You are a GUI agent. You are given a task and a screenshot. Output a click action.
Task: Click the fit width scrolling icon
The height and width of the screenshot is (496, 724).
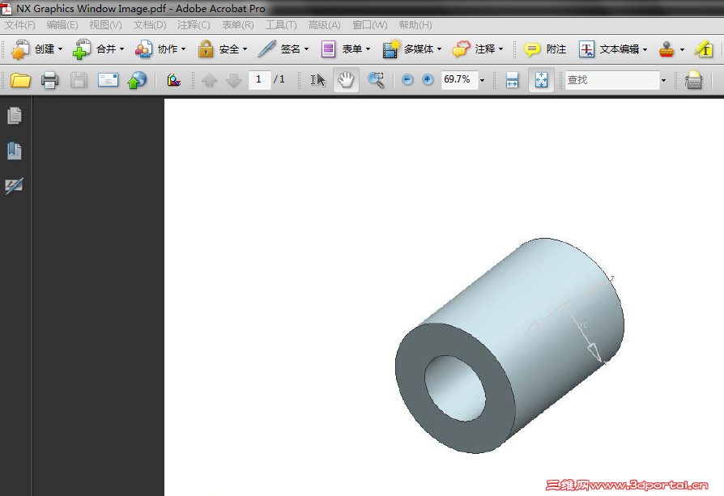[512, 80]
